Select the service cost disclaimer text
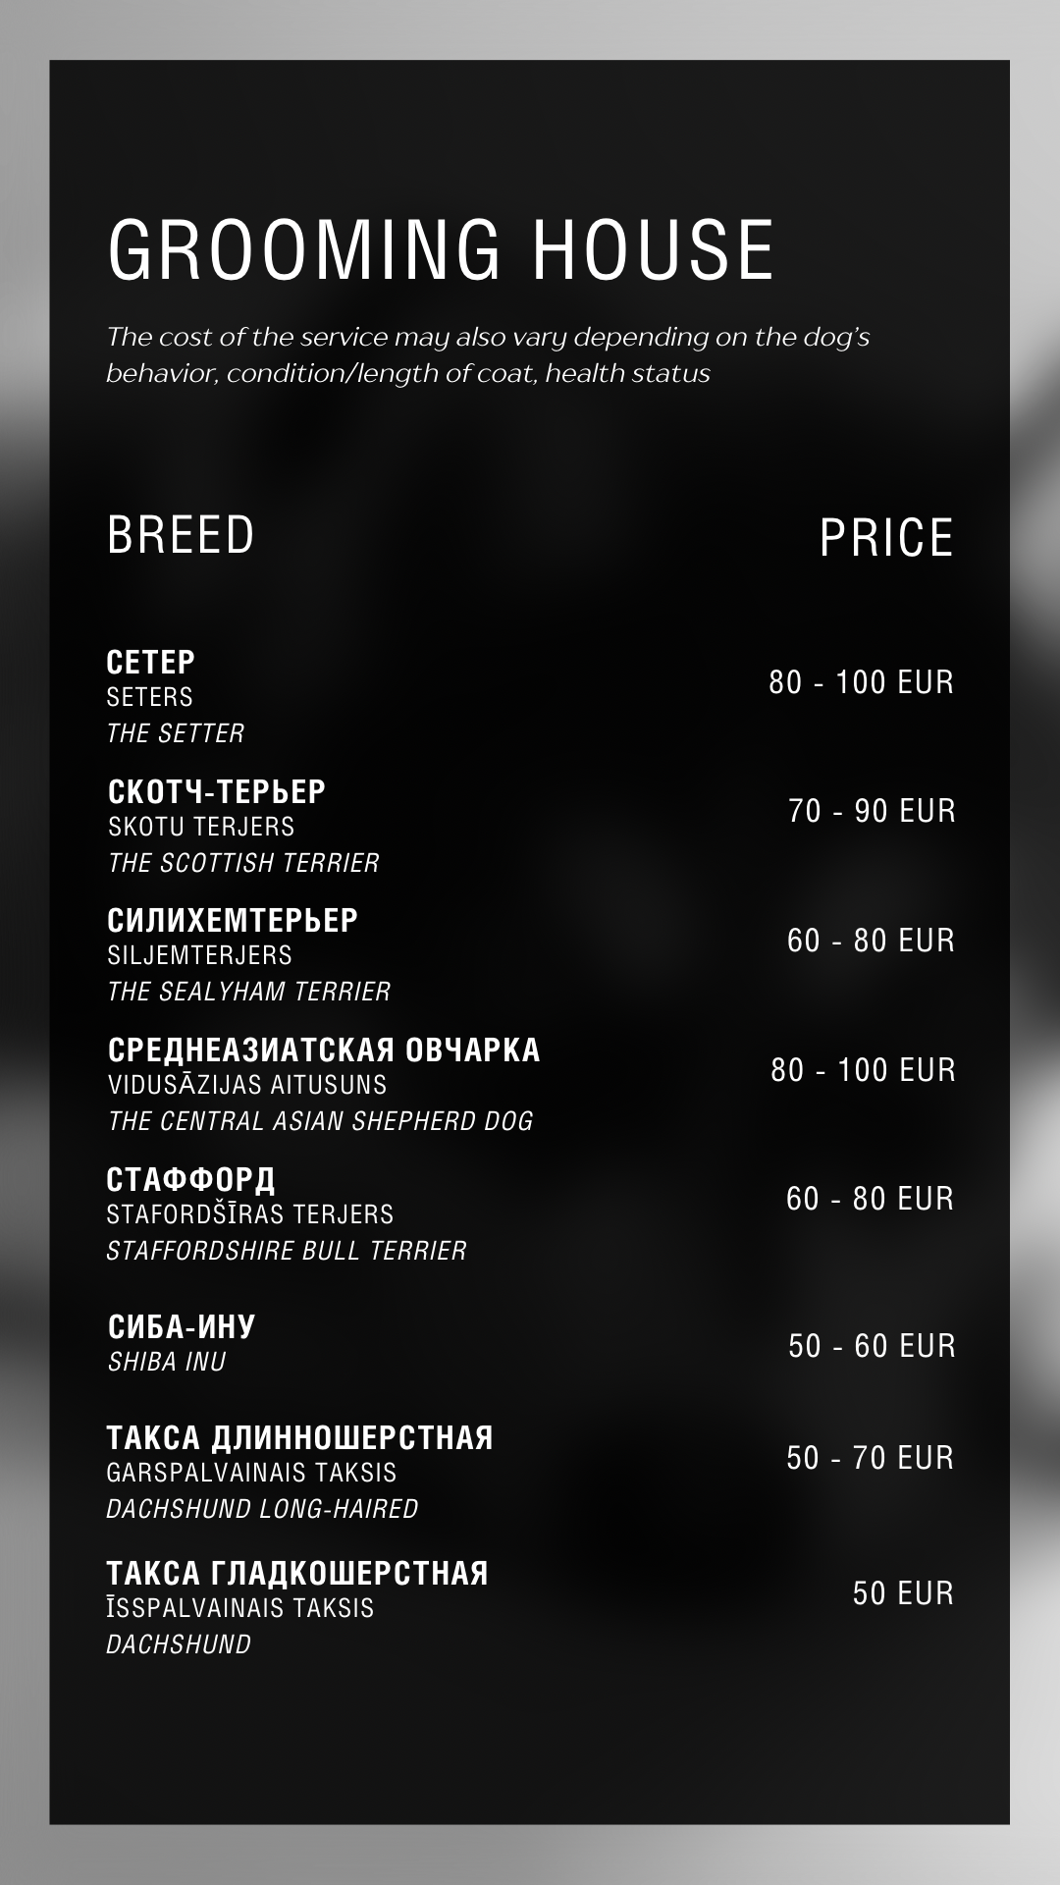This screenshot has width=1060, height=1885. click(488, 355)
